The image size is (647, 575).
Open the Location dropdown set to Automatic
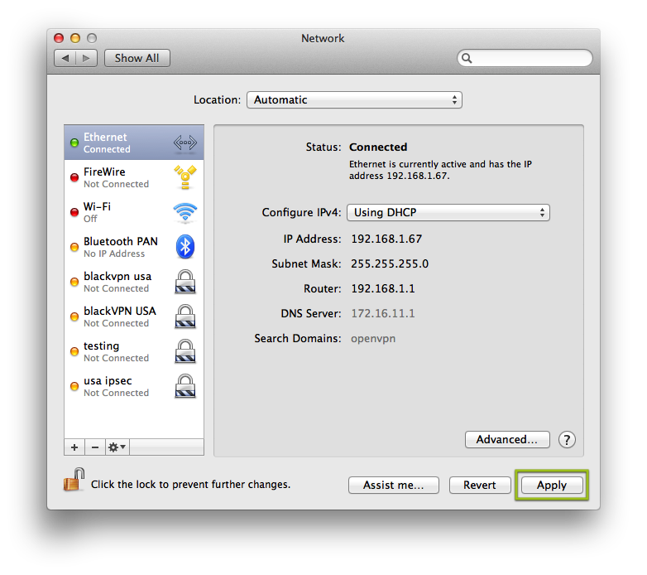(x=354, y=100)
